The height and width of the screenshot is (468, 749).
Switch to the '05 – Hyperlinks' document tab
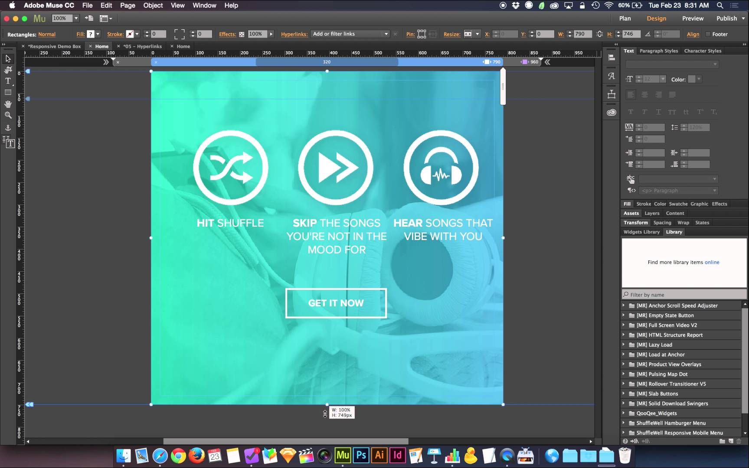tap(143, 46)
